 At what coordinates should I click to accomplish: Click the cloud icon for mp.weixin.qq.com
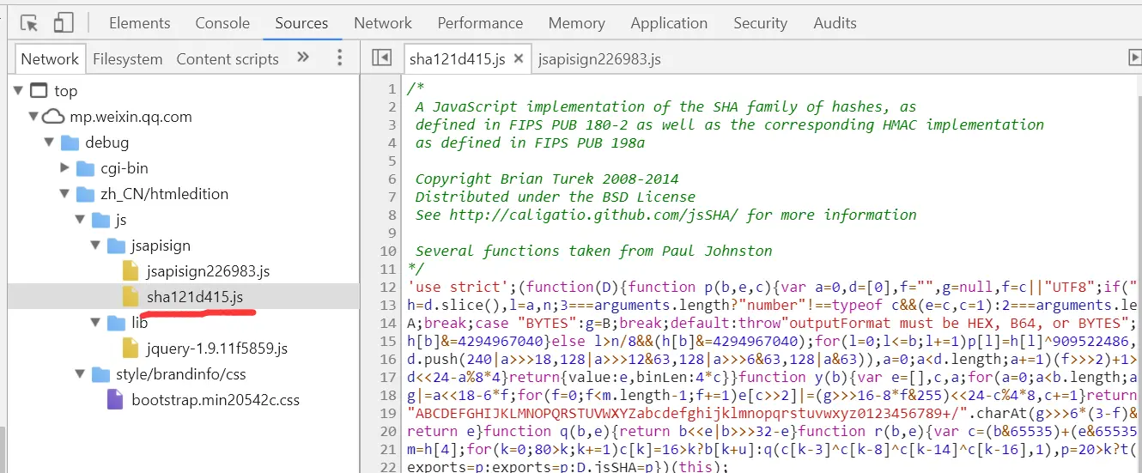53,117
